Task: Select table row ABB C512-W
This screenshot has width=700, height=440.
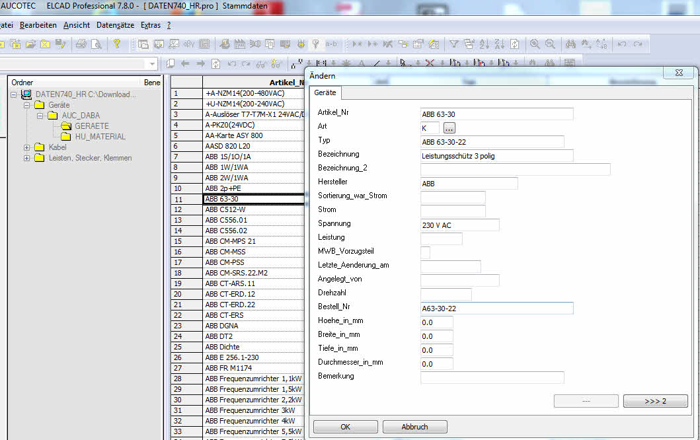Action: click(254, 209)
